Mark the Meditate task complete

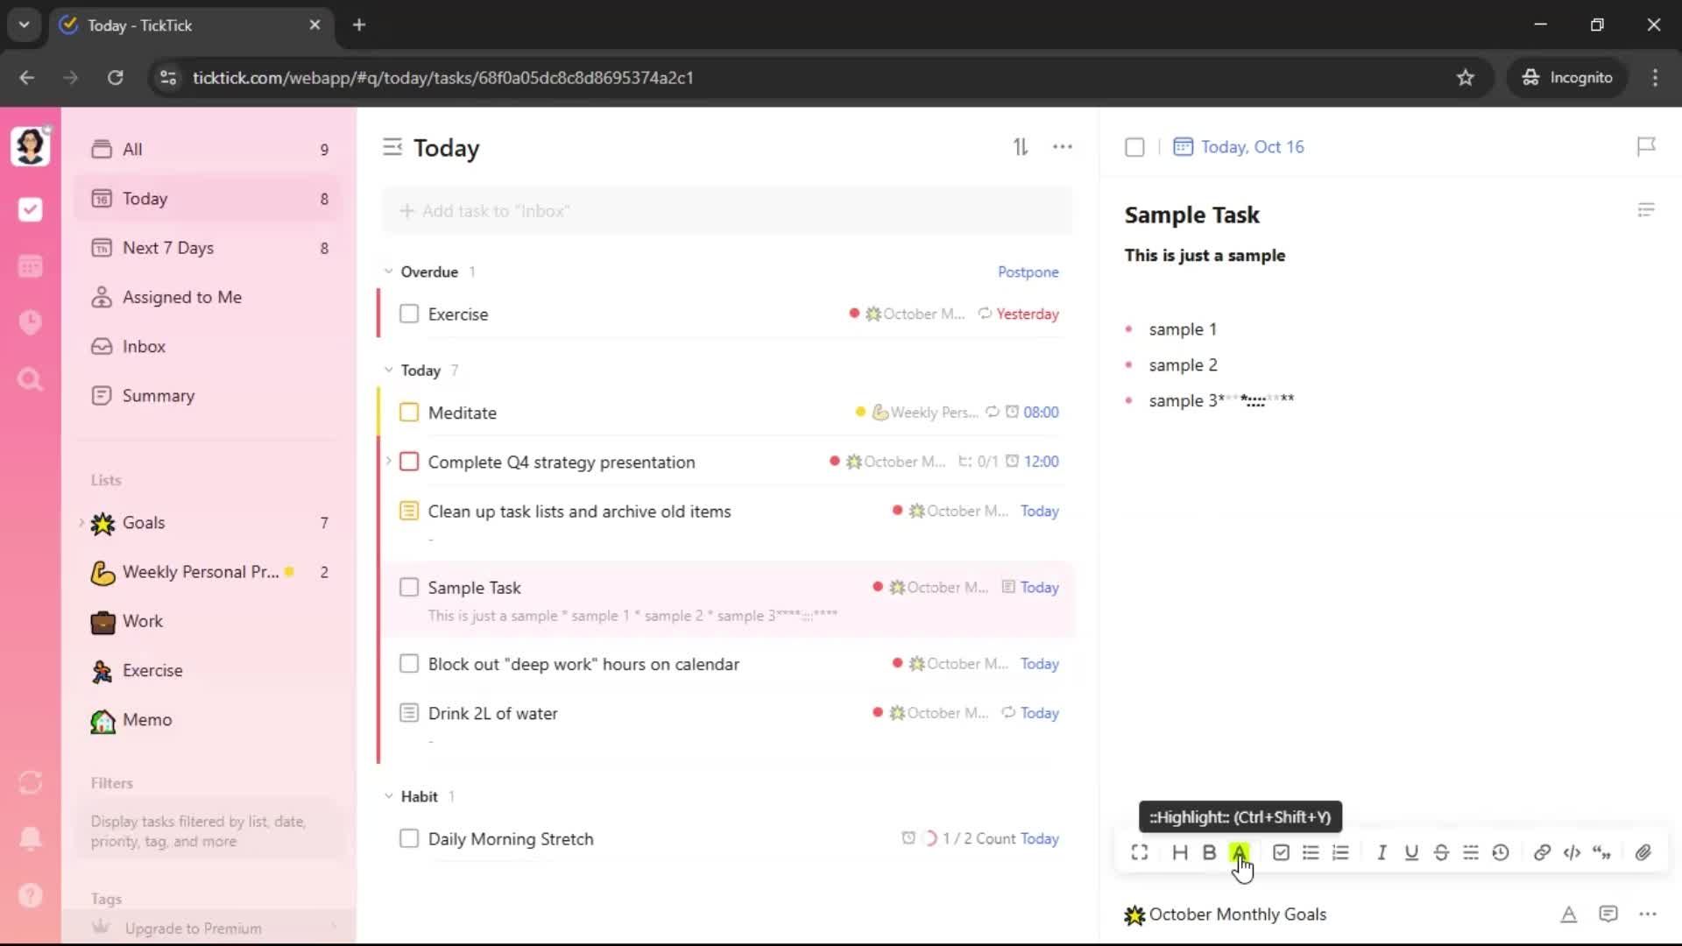[x=409, y=413]
